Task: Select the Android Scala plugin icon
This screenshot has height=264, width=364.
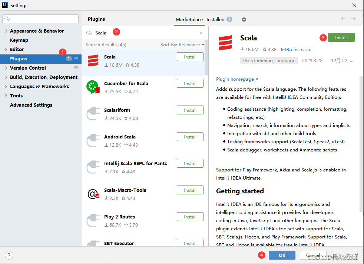Action: click(x=93, y=140)
